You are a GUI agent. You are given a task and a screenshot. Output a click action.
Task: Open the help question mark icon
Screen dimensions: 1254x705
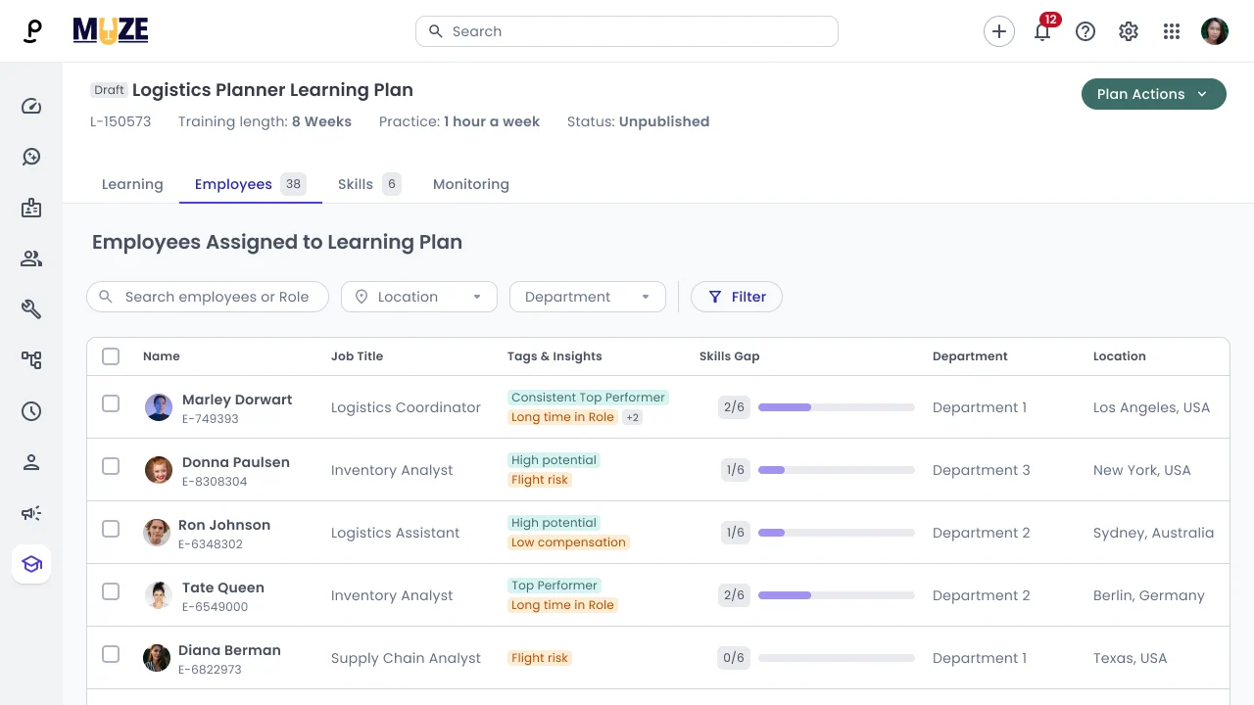point(1085,31)
